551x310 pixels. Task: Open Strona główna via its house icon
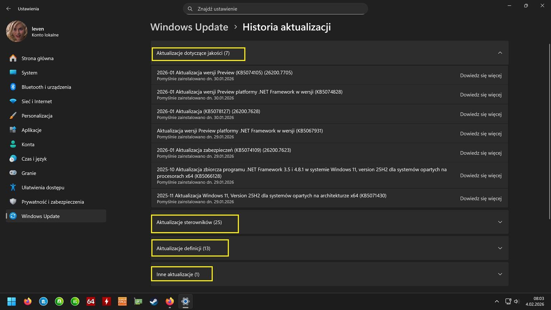point(13,58)
